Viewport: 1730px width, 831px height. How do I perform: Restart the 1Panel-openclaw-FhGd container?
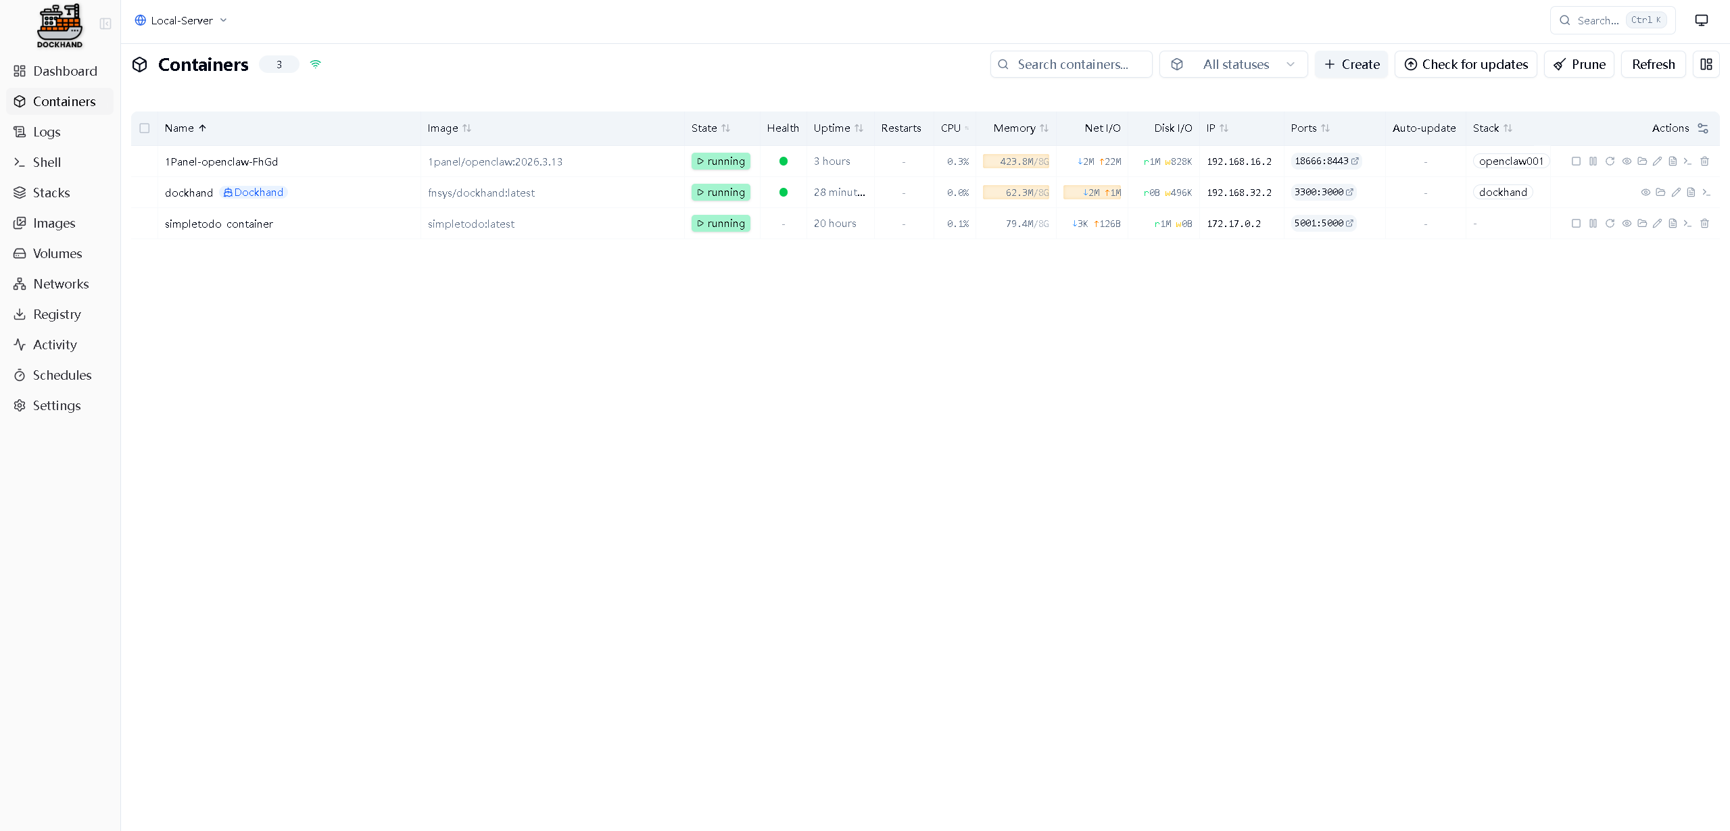(x=1610, y=161)
